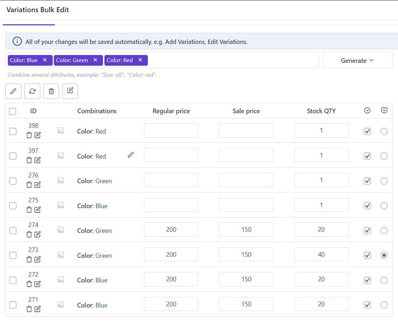This screenshot has height=321, width=398.
Task: Click Regular price field for variation 271
Action: point(171,304)
